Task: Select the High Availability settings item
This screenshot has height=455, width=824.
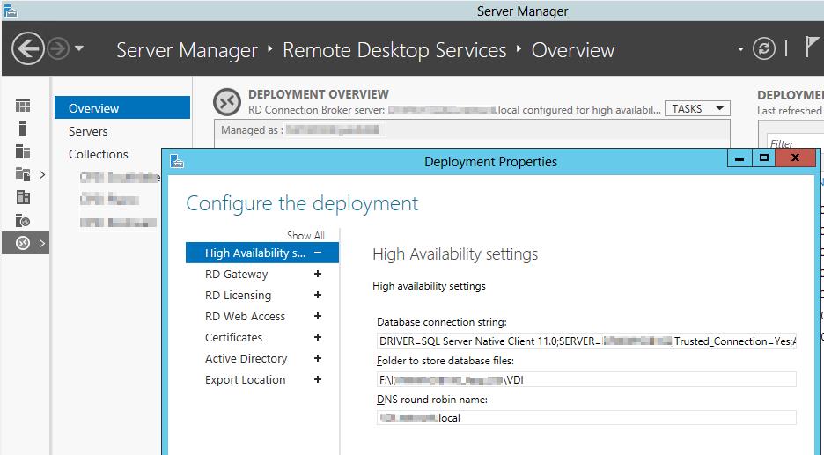Action: click(x=262, y=253)
